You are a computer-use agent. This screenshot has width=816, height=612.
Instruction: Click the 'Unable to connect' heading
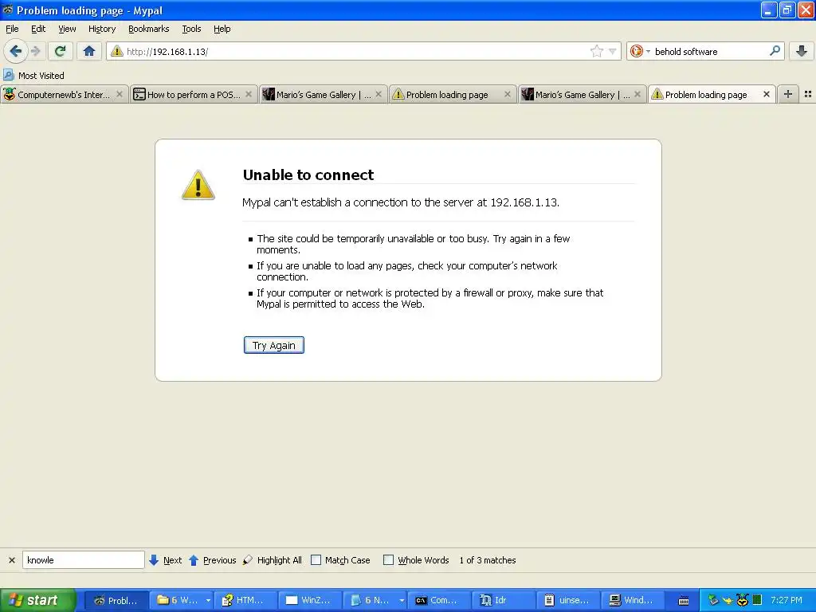308,175
